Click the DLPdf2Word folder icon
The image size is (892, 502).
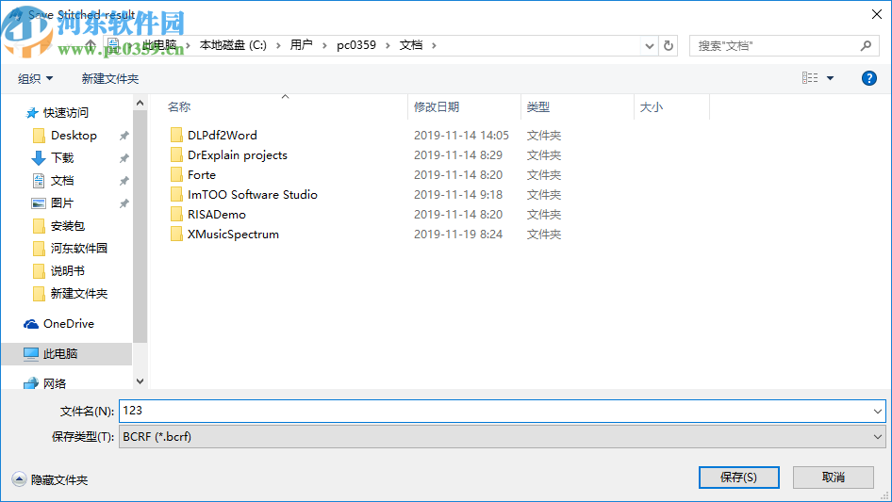[177, 136]
